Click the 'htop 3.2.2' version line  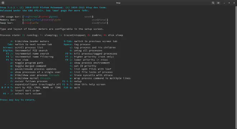(54, 8)
